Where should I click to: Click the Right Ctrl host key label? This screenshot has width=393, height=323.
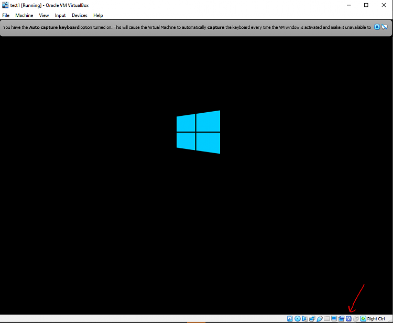(x=376, y=319)
